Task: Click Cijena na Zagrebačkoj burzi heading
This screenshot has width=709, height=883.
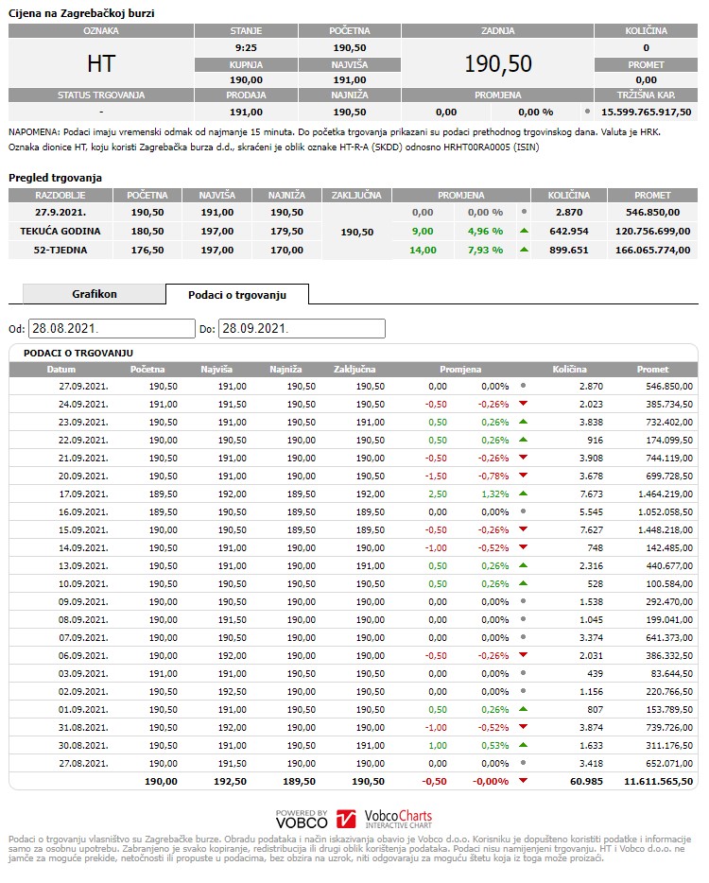Action: click(x=81, y=13)
